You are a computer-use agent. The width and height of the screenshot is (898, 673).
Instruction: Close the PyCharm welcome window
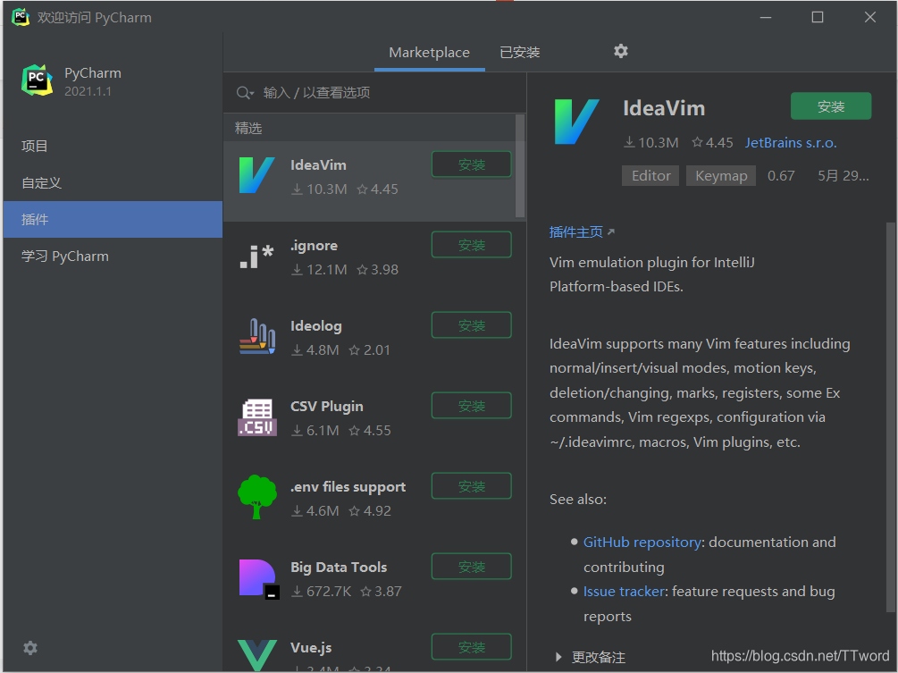point(870,17)
